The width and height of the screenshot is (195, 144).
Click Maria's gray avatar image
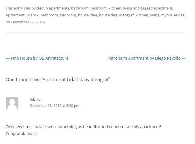click(x=12, y=103)
